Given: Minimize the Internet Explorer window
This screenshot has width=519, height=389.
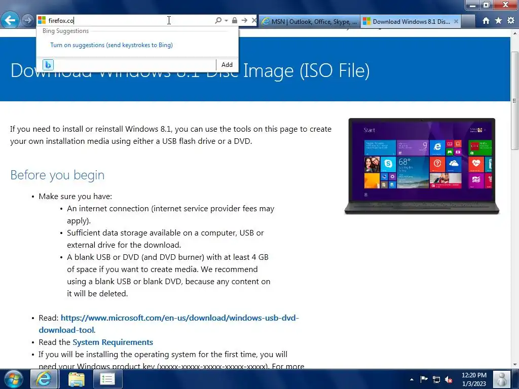Looking at the screenshot, I should 472,5.
